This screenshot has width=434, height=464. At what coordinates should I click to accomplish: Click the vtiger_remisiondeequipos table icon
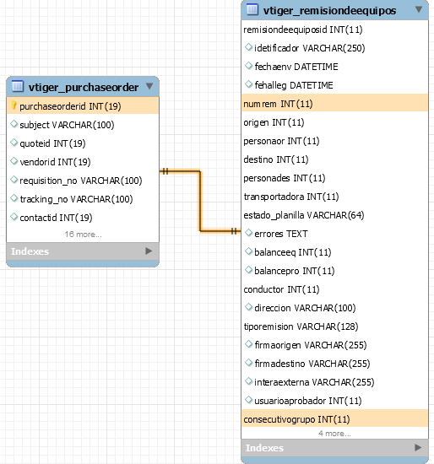[x=252, y=9]
